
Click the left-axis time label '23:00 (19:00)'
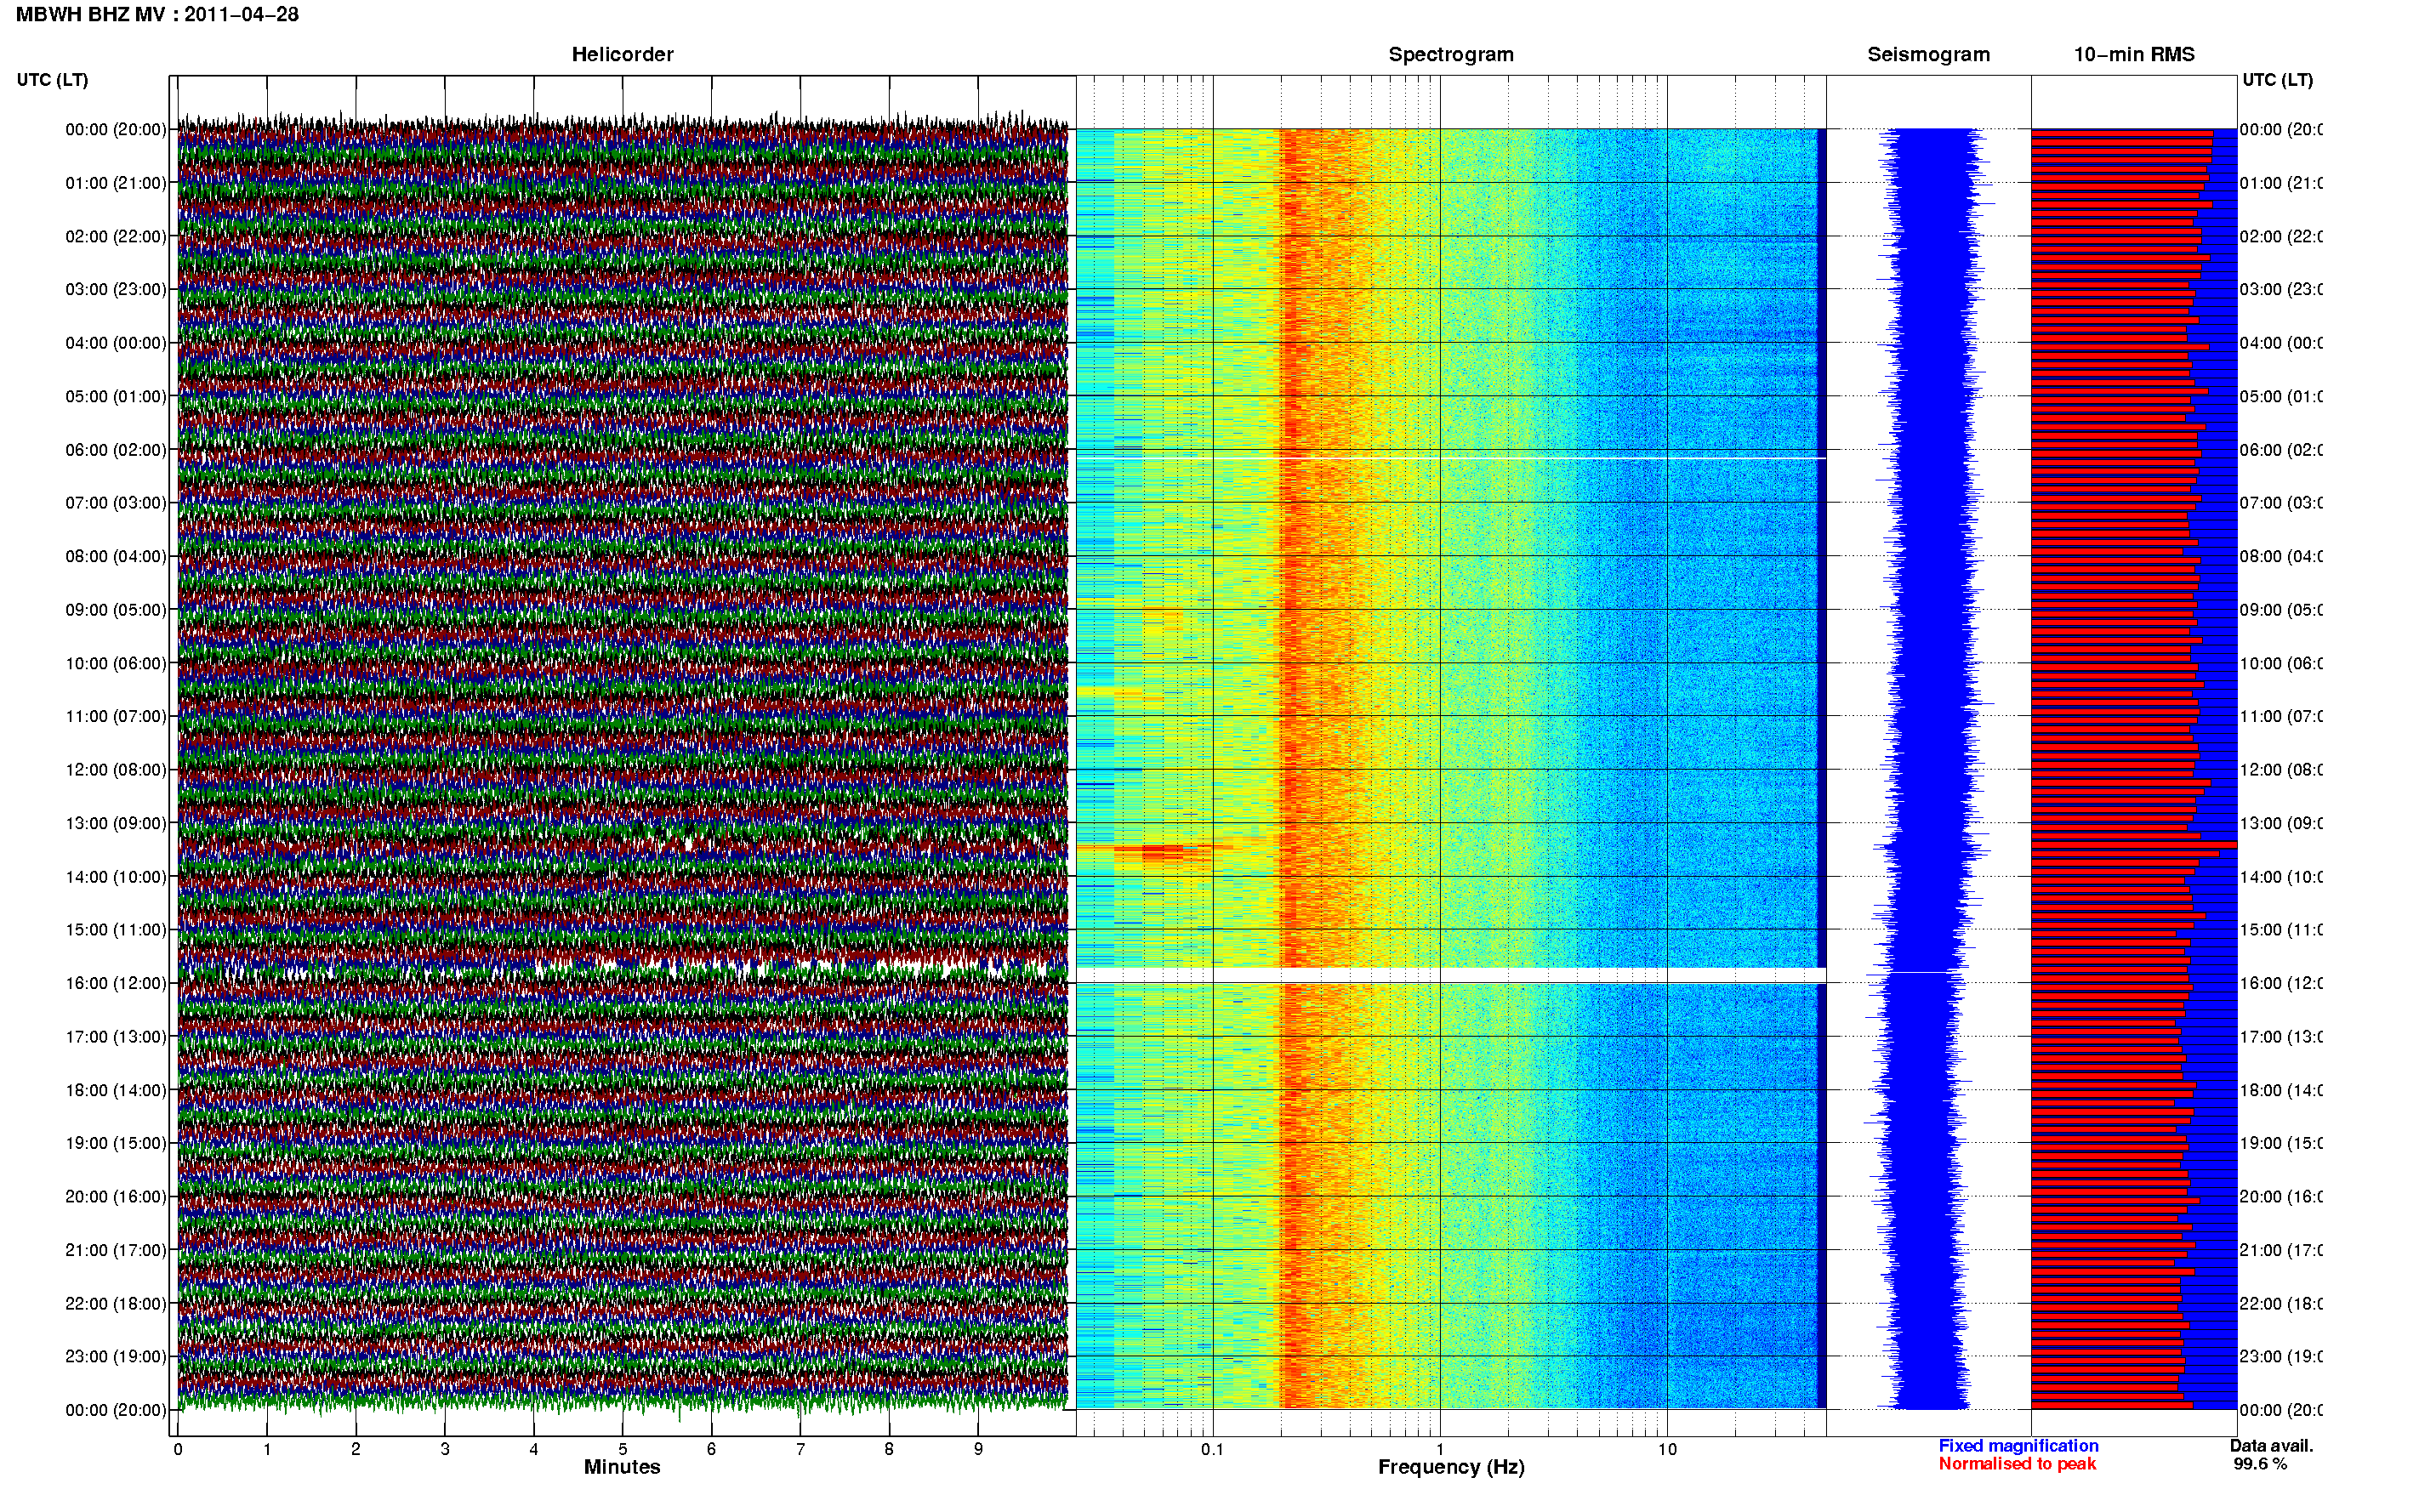pyautogui.click(x=116, y=1357)
